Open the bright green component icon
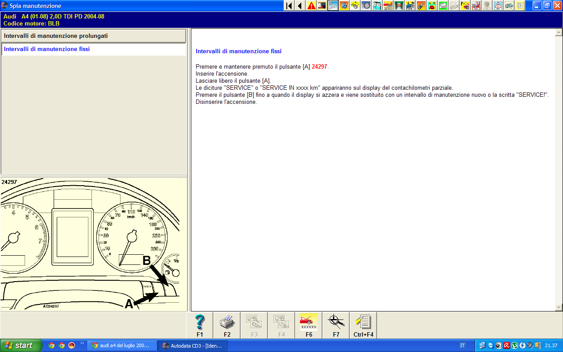Screen dimensions: 563x352 (443, 6)
